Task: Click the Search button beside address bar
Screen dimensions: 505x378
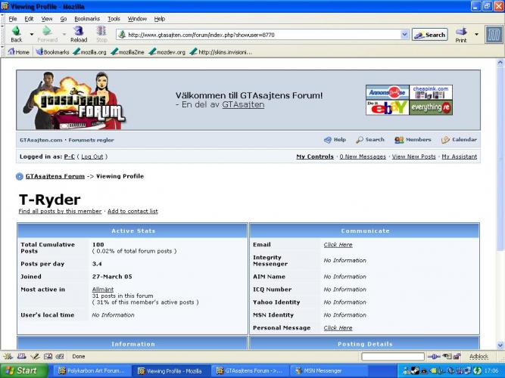Action: click(429, 35)
